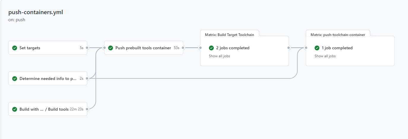
Task: Expand Show all jobs under push-toolchain-container
Action: 325,56
